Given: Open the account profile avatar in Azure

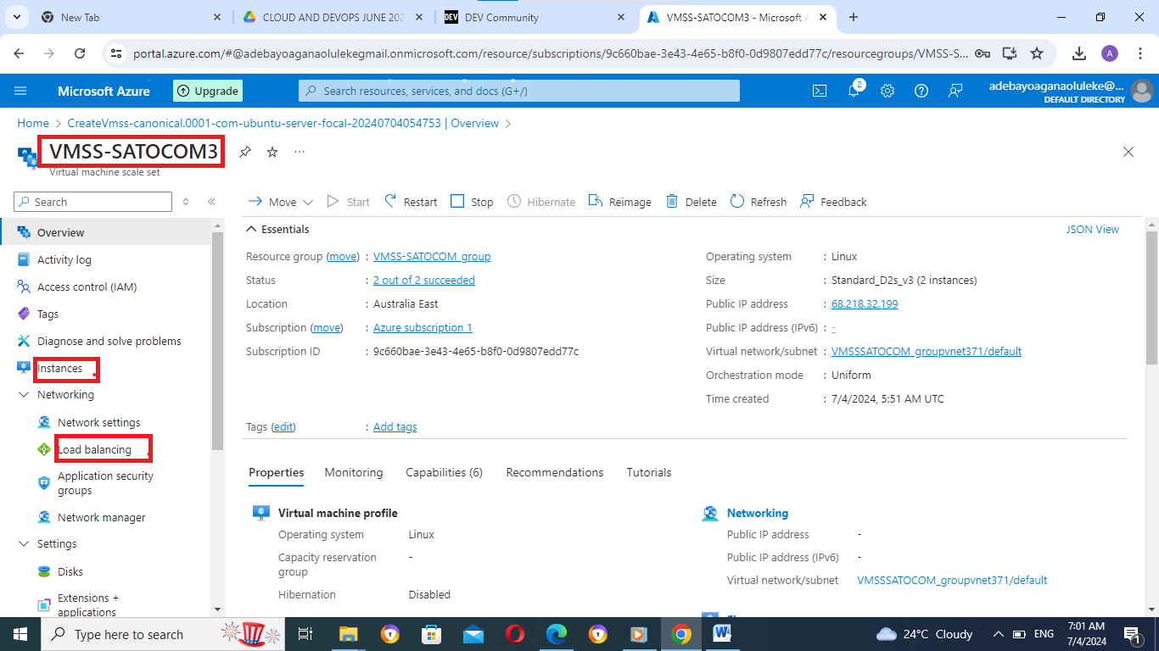Looking at the screenshot, I should pyautogui.click(x=1142, y=91).
